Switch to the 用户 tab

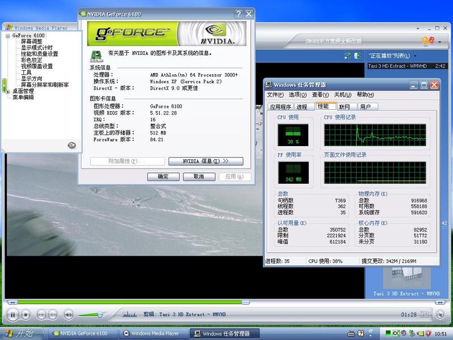click(367, 107)
